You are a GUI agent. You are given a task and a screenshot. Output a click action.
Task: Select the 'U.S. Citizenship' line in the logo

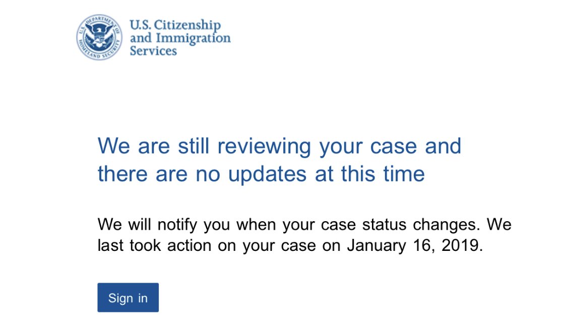pos(175,25)
